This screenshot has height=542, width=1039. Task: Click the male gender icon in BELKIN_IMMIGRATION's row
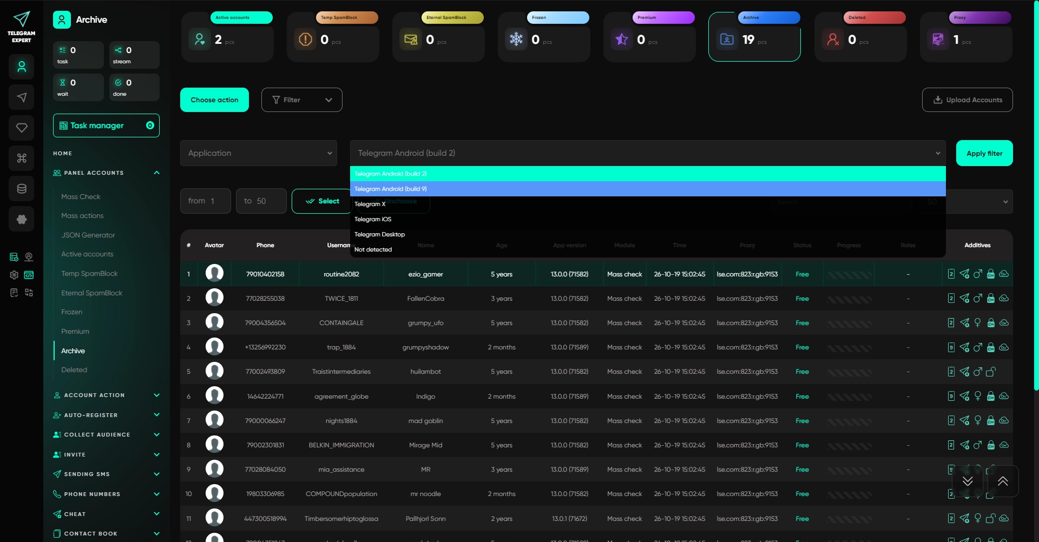coord(978,445)
